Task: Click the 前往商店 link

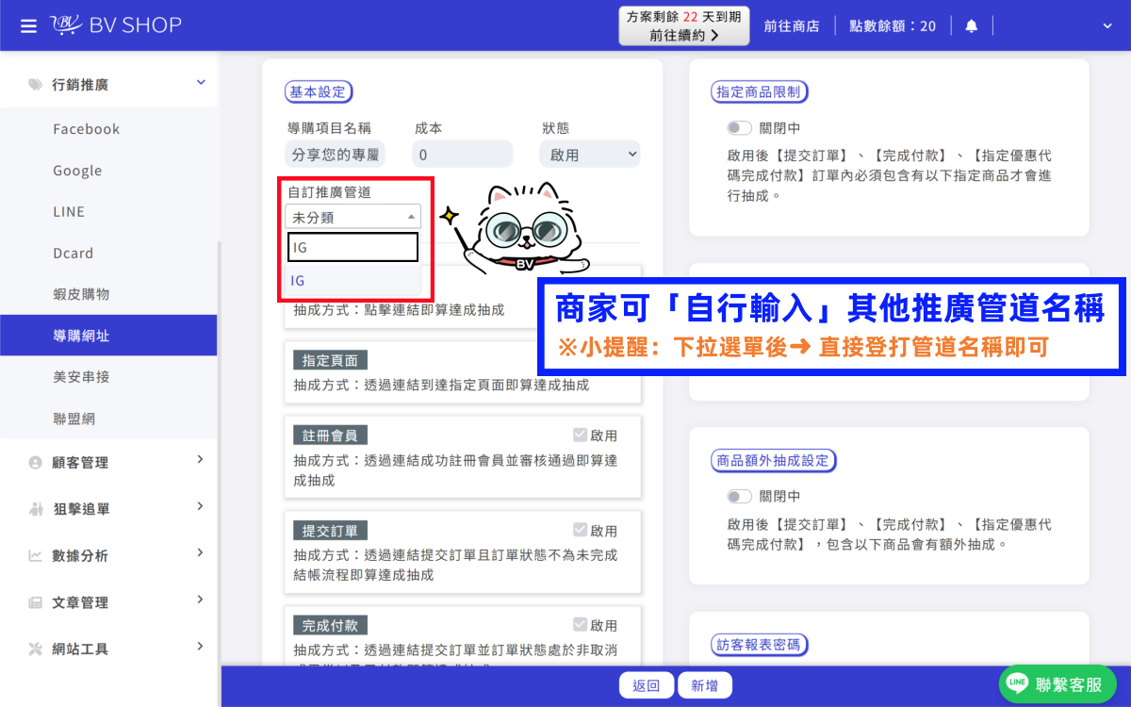Action: [x=792, y=25]
